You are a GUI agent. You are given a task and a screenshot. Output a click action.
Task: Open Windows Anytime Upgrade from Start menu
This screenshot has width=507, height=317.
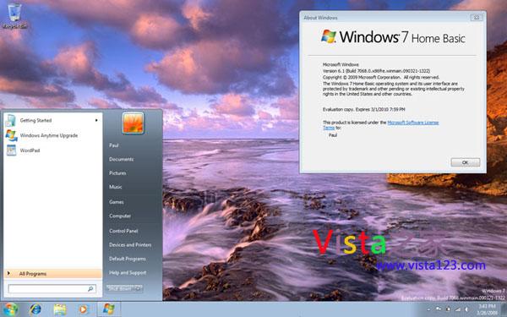pyautogui.click(x=53, y=135)
